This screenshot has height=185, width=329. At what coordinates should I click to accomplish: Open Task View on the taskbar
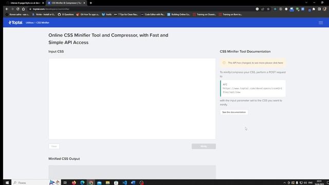click(x=65, y=183)
